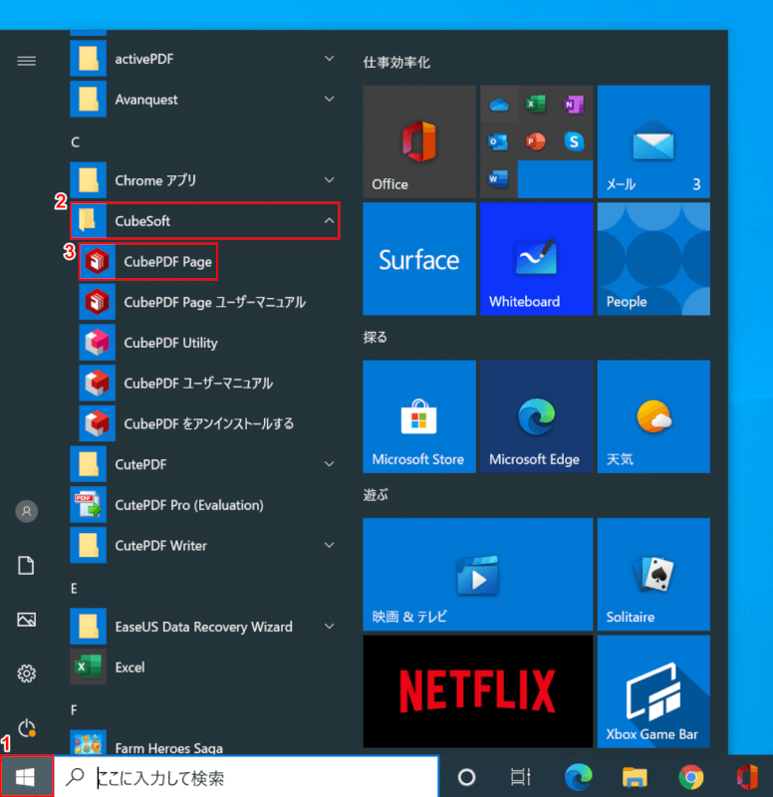The height and width of the screenshot is (797, 773).
Task: Open the People tile
Action: click(653, 259)
